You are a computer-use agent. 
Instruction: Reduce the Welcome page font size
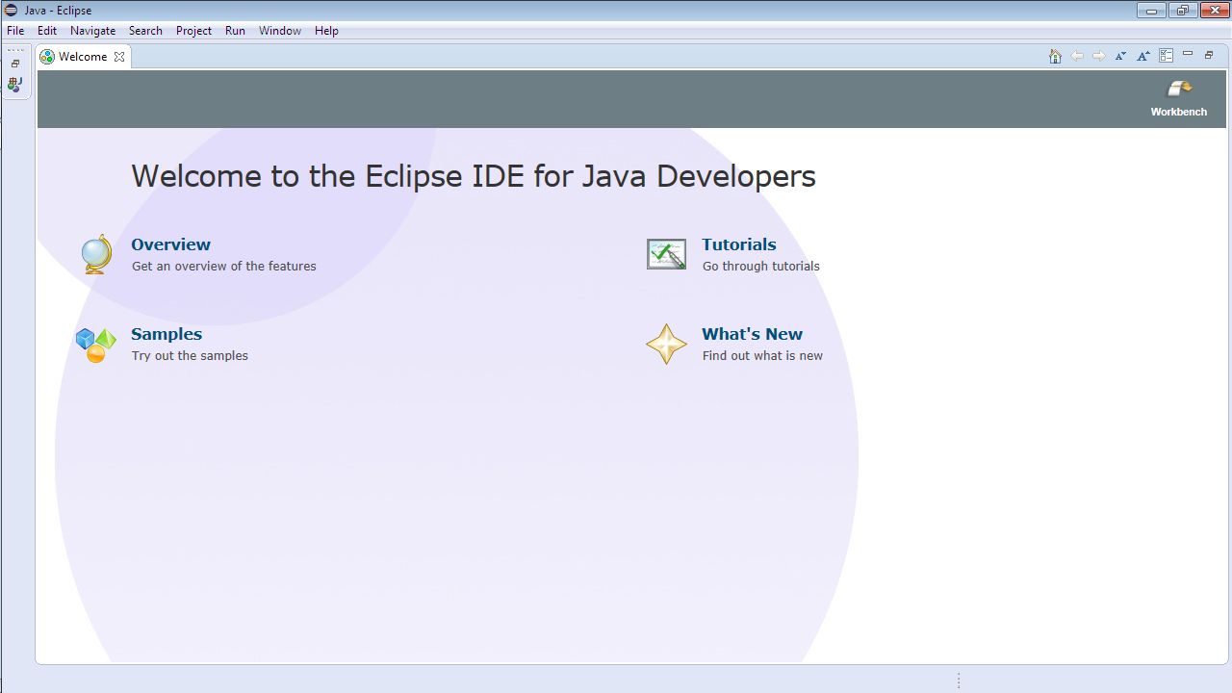click(1121, 56)
